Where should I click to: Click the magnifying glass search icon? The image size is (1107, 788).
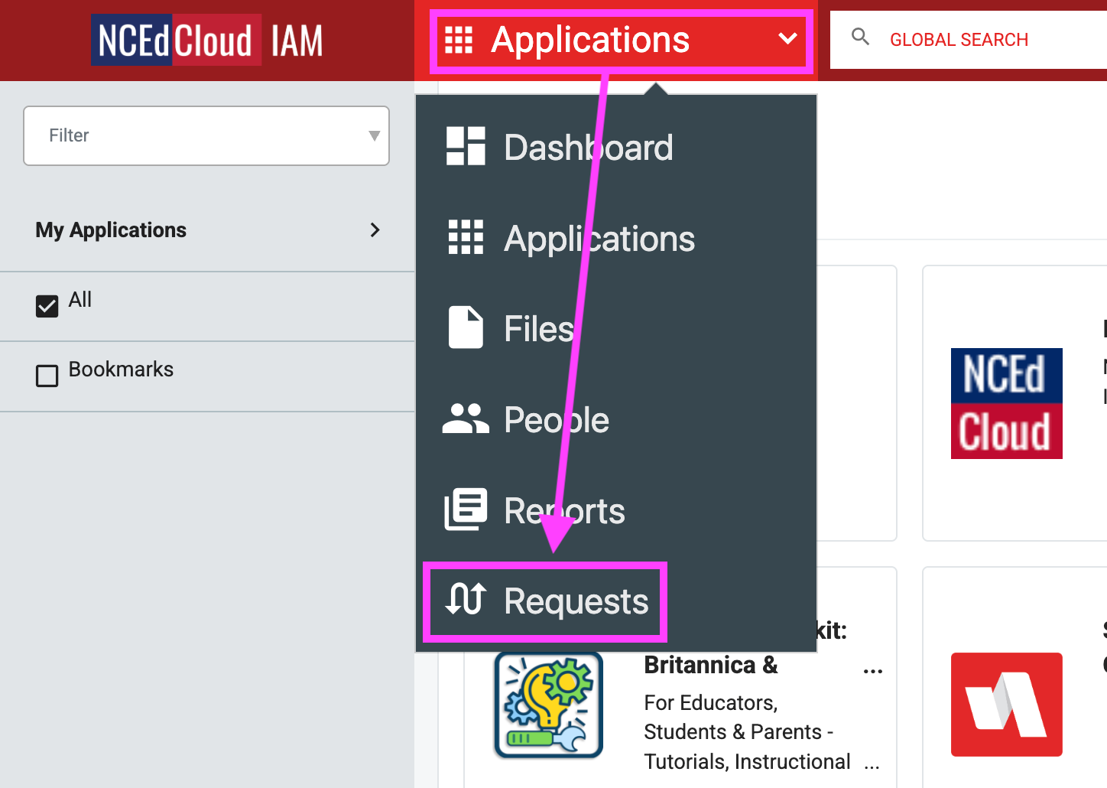tap(860, 36)
